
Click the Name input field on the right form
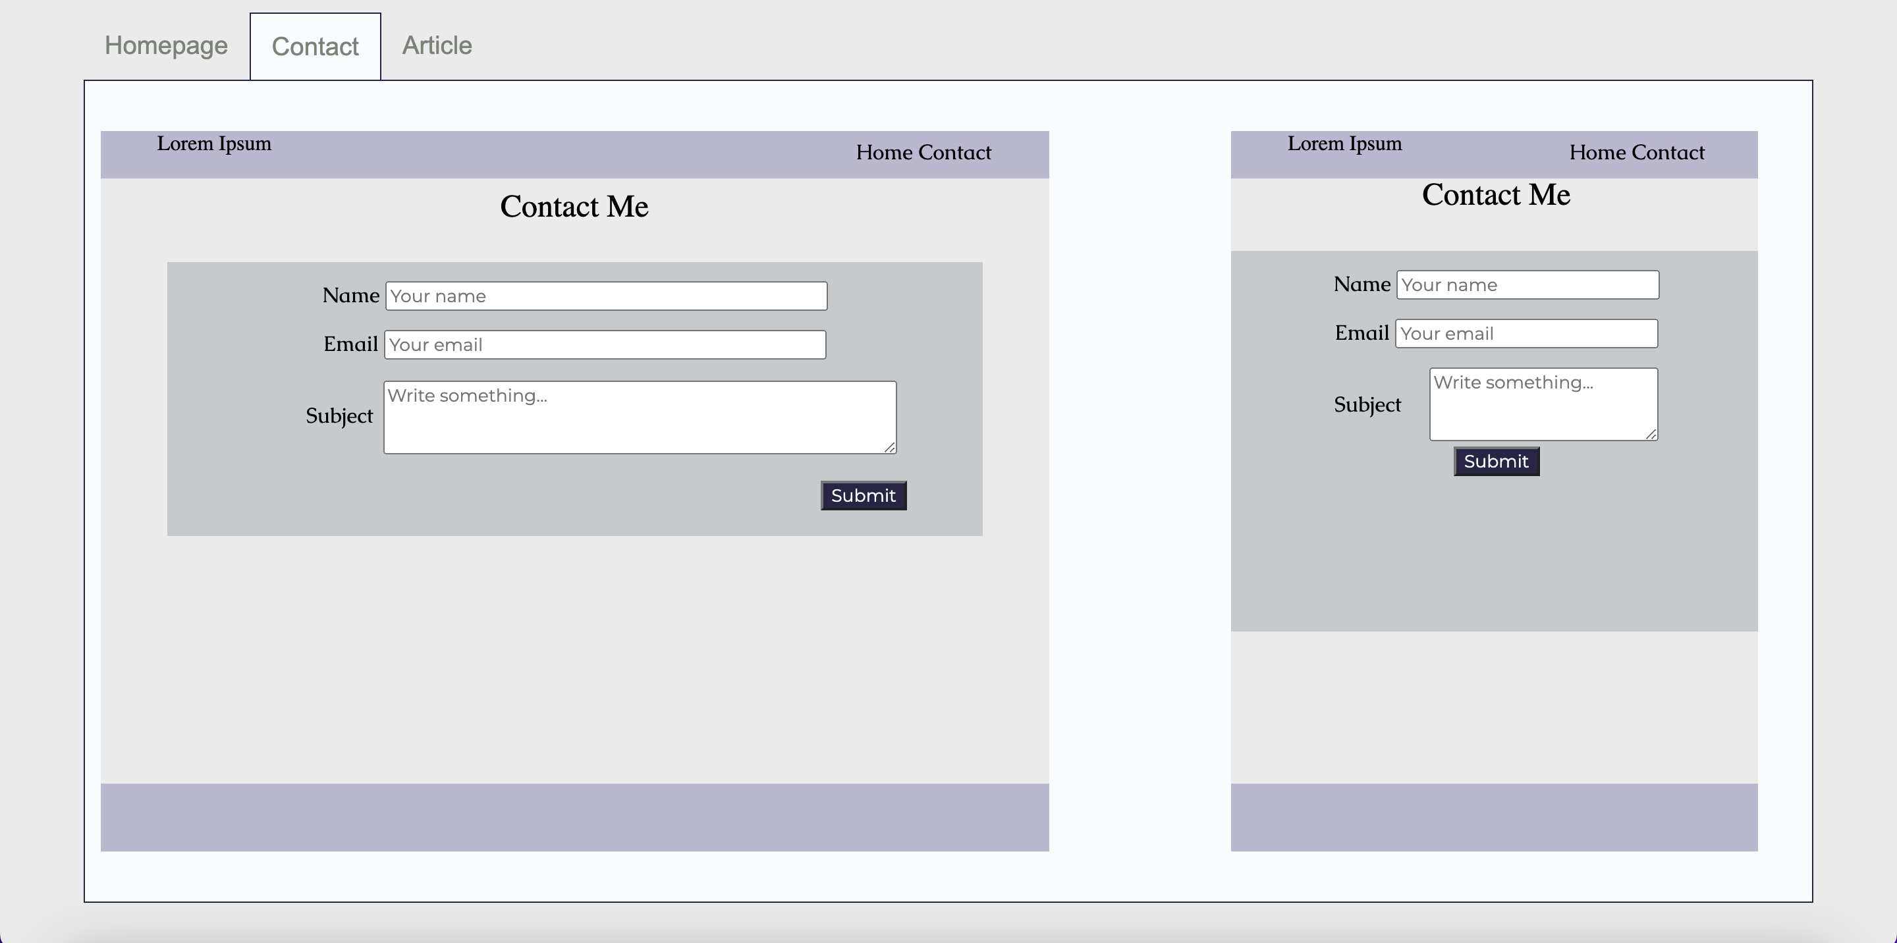point(1527,284)
